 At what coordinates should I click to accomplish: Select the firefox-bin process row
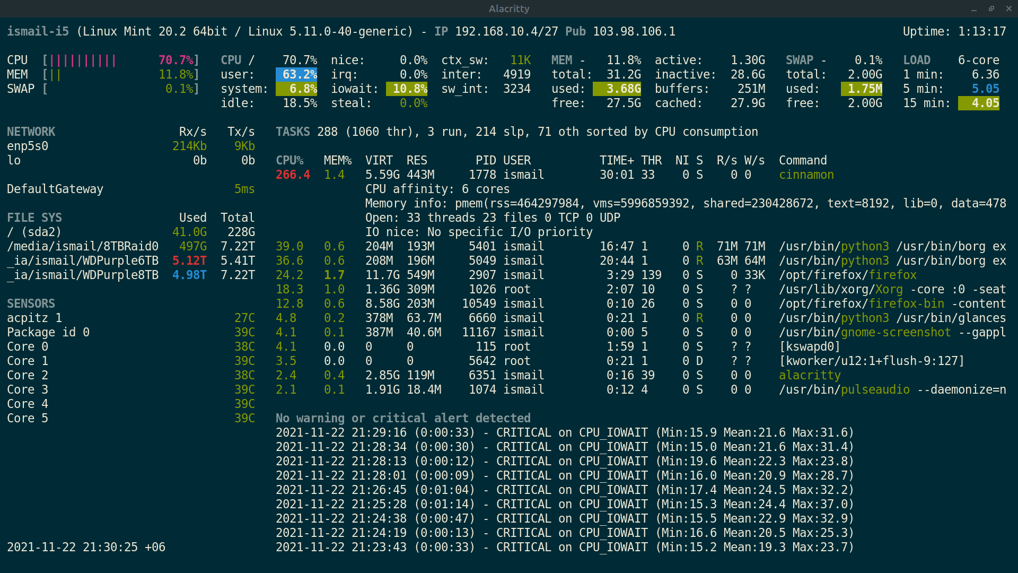coord(641,304)
